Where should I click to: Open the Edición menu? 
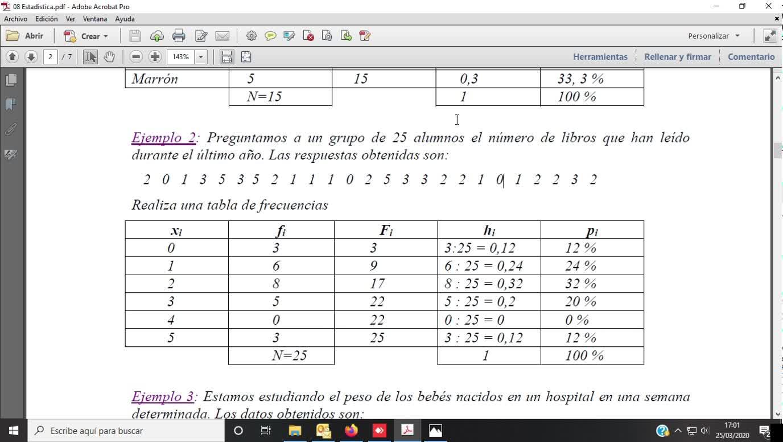coord(47,19)
